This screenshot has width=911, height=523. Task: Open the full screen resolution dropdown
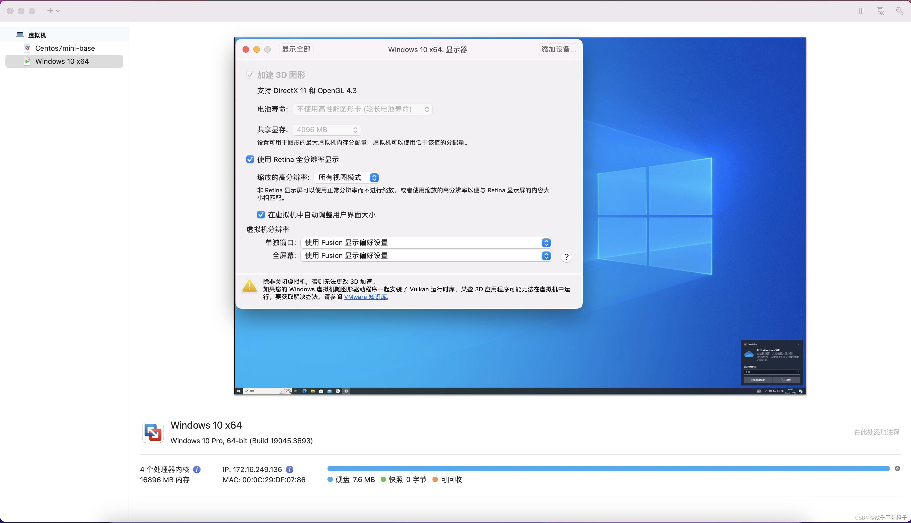tap(426, 256)
